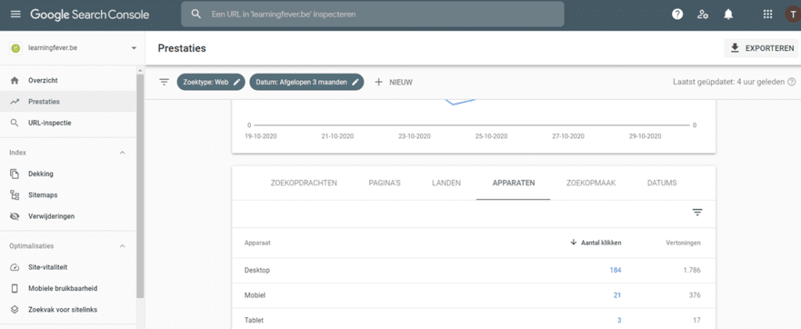This screenshot has width=801, height=329.
Task: Sort by Vertoningen column header
Action: coord(684,243)
